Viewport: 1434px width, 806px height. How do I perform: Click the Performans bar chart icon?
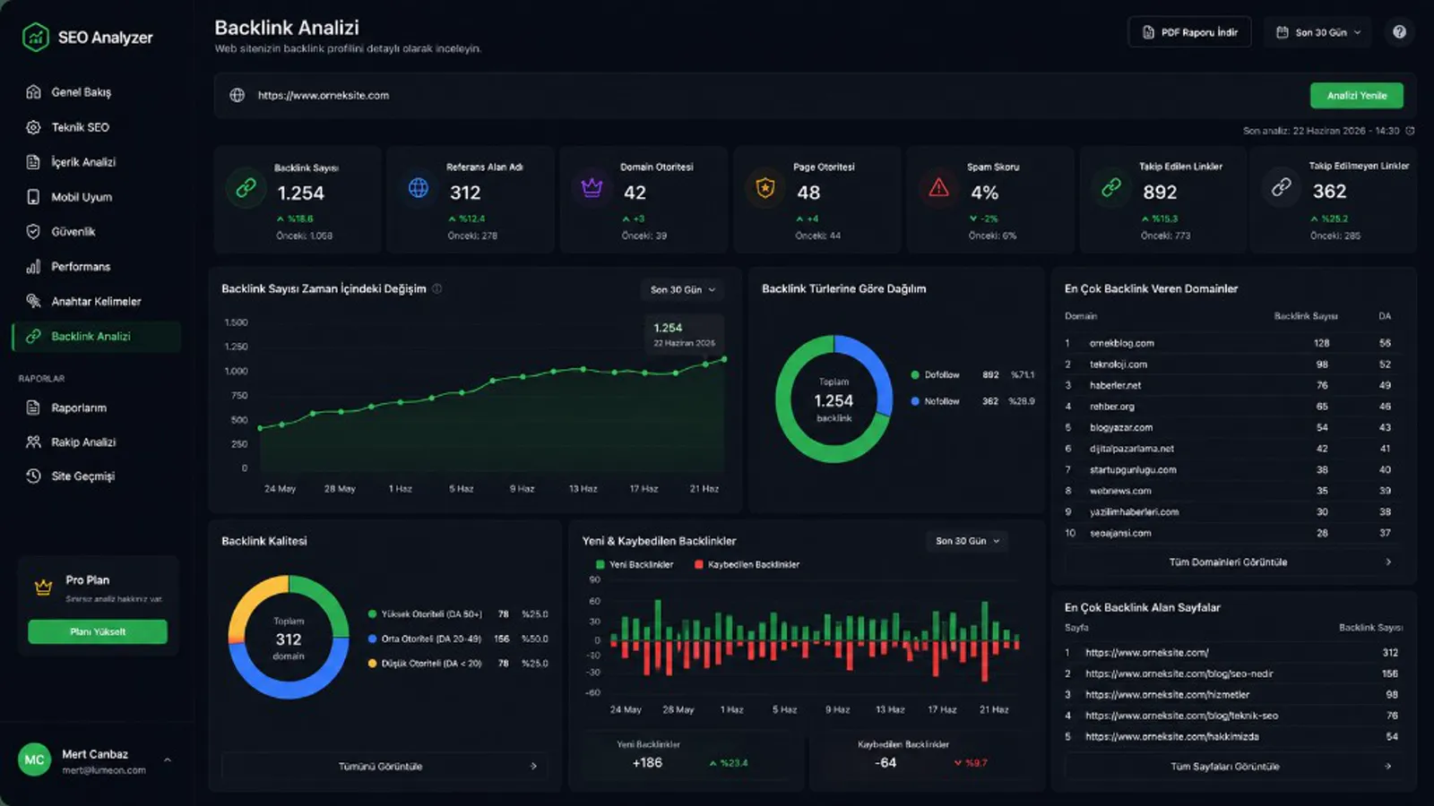pos(33,266)
